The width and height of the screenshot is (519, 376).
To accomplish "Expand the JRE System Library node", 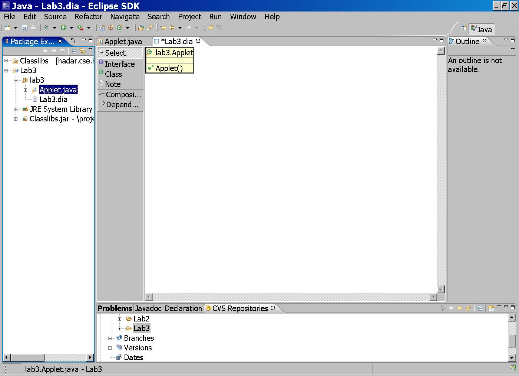I will (16, 109).
